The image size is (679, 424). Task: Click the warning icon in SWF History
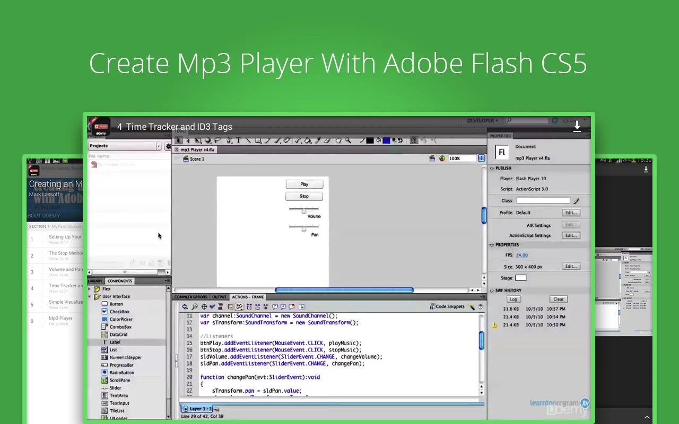[495, 325]
